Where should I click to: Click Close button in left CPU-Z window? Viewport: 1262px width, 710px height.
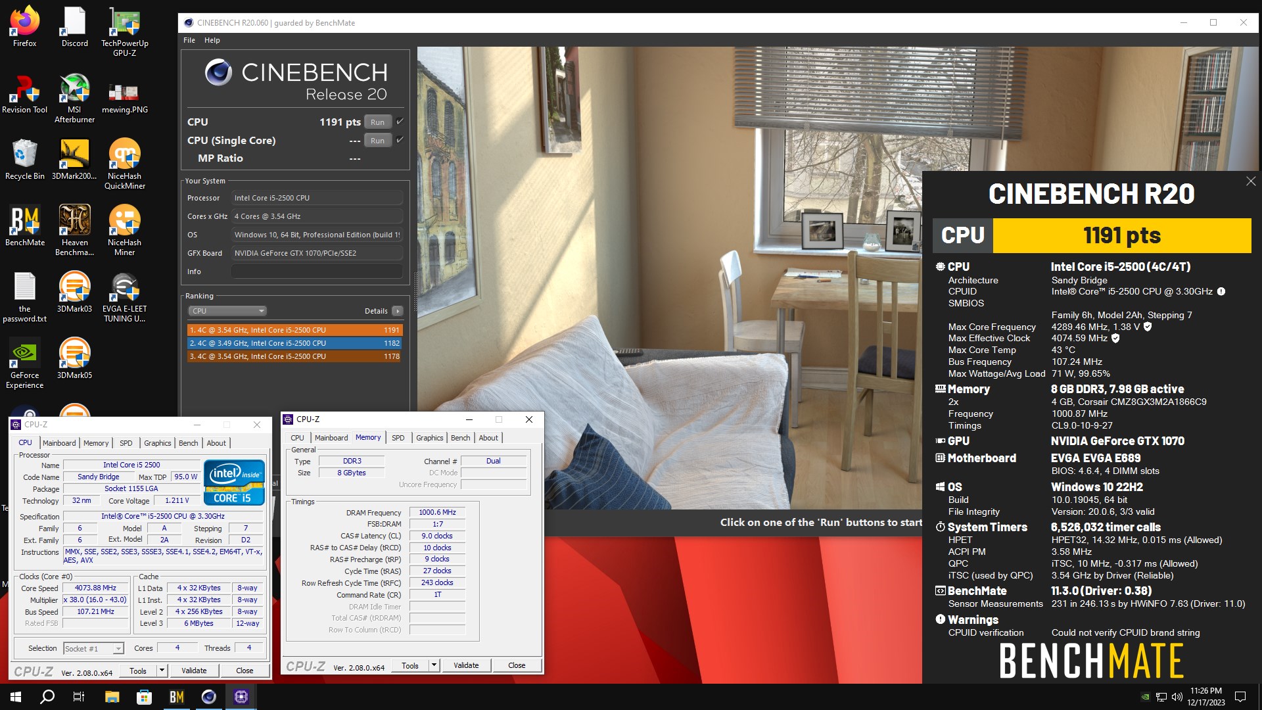pyautogui.click(x=245, y=671)
